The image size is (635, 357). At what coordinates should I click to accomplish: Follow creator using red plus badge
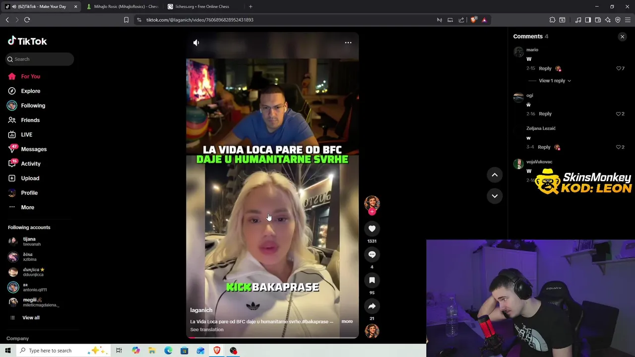[372, 212]
